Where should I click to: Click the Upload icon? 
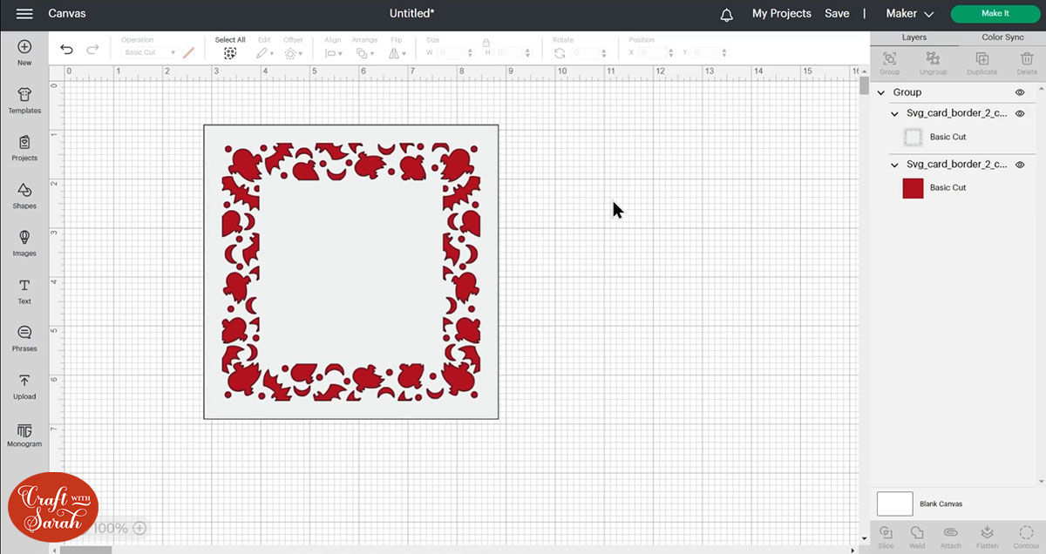pyautogui.click(x=24, y=386)
